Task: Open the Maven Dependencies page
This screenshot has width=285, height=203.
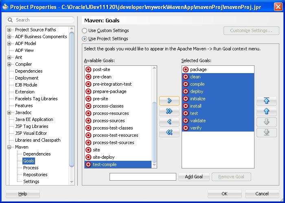Action: pos(37,154)
